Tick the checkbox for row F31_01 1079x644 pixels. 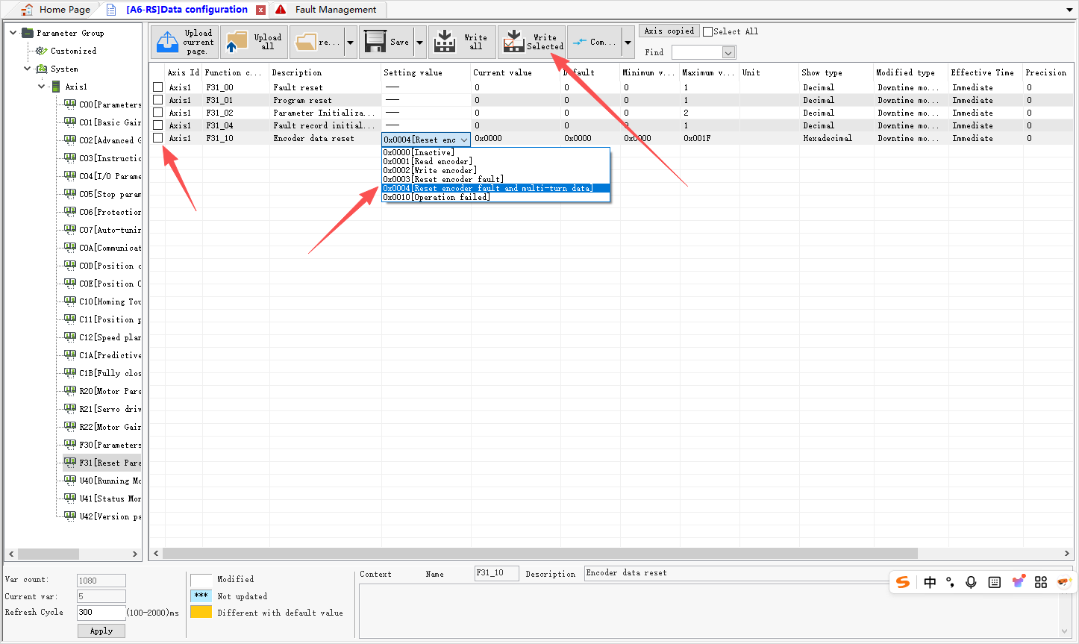(158, 100)
